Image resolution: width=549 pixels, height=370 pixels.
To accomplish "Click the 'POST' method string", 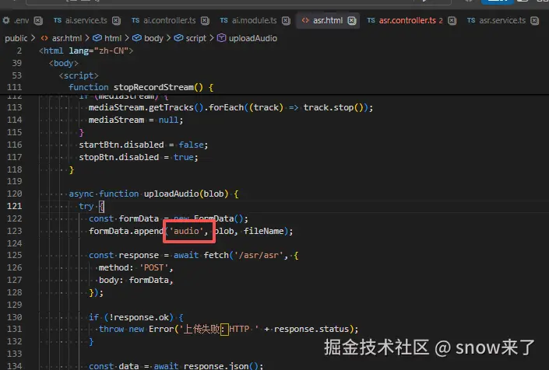I will pyautogui.click(x=154, y=267).
